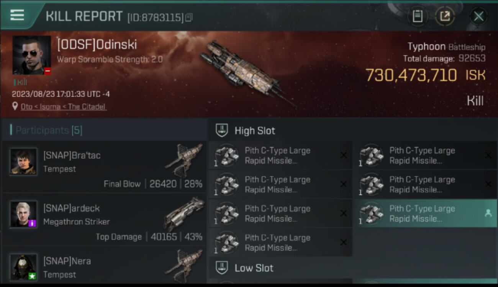
Task: Close the kill report window
Action: [x=478, y=16]
